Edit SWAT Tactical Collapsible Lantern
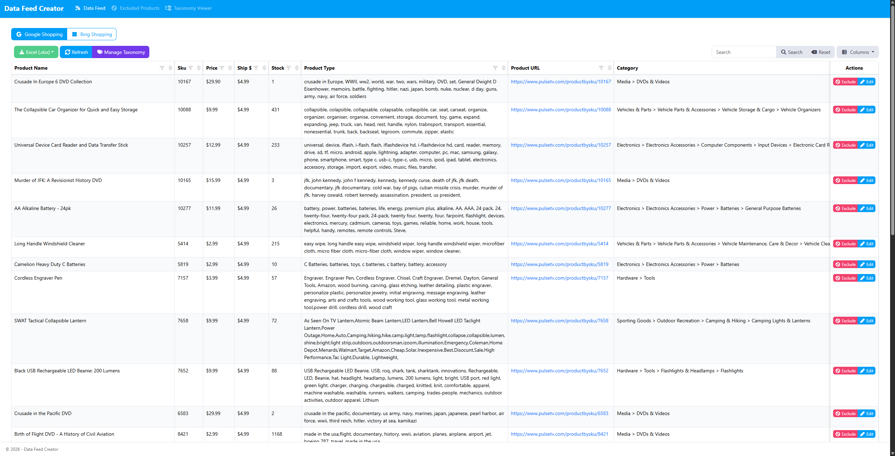Screen dimensions: 895x456 click(867, 321)
